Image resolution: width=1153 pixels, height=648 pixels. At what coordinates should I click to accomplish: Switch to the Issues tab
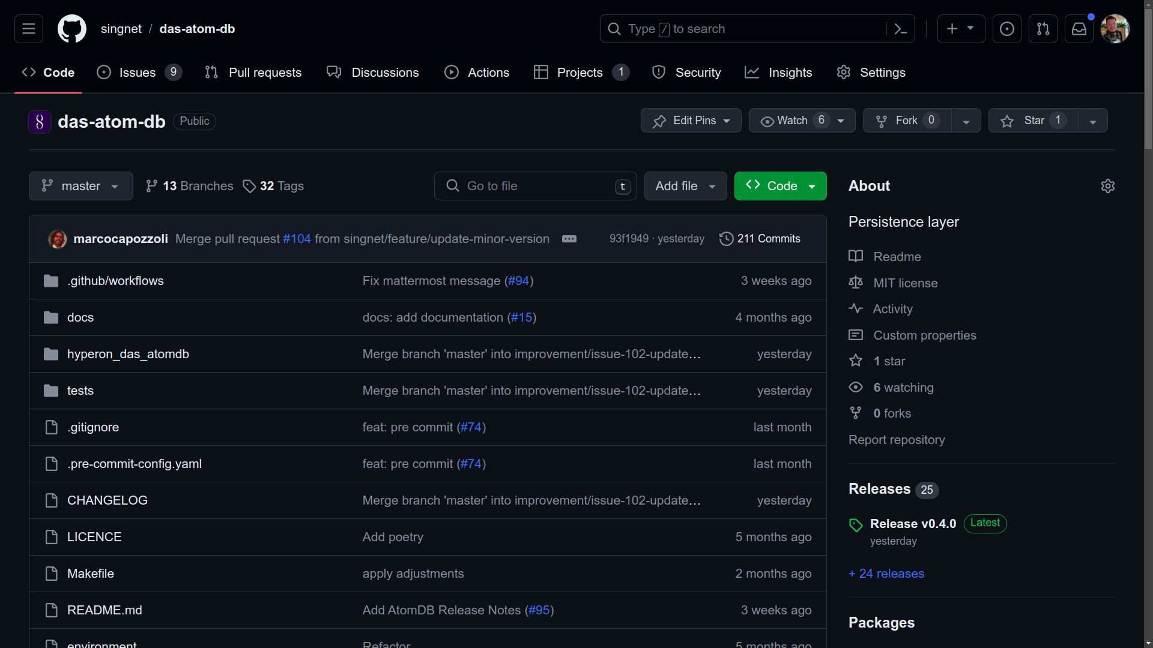click(x=139, y=73)
